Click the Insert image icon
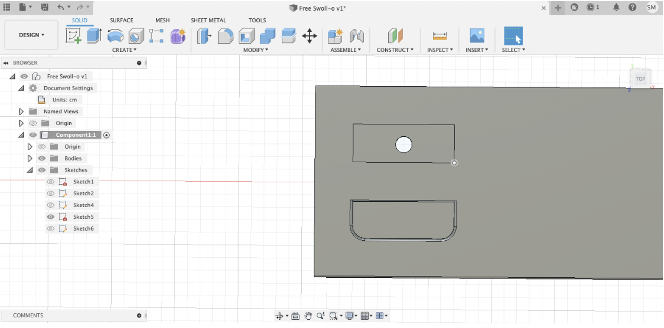This screenshot has width=664, height=328. [477, 36]
